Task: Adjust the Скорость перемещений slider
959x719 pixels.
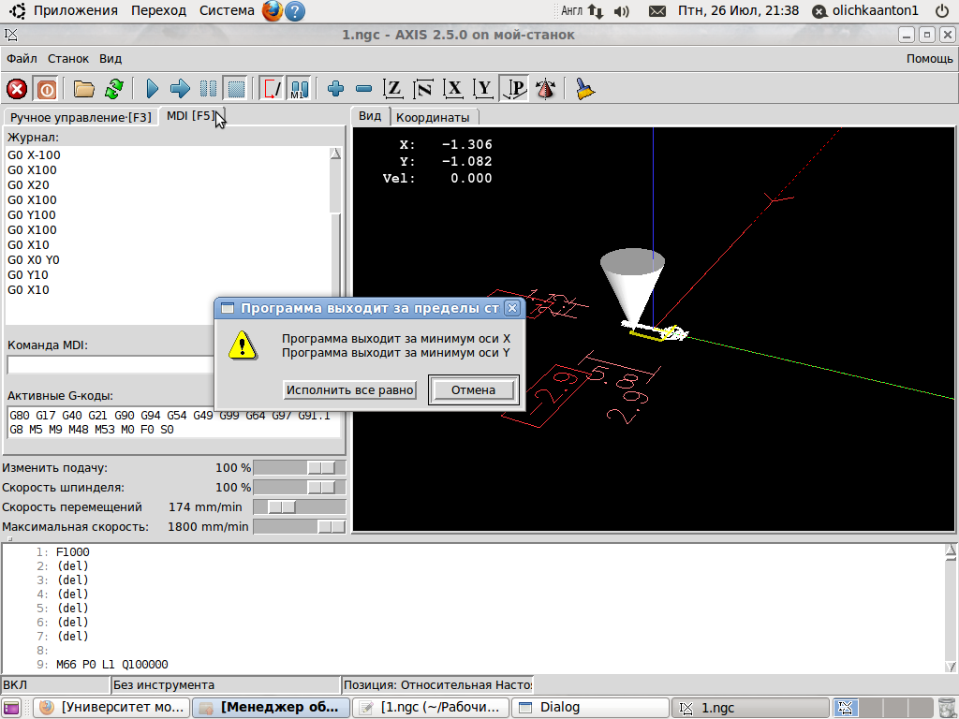Action: tap(281, 506)
